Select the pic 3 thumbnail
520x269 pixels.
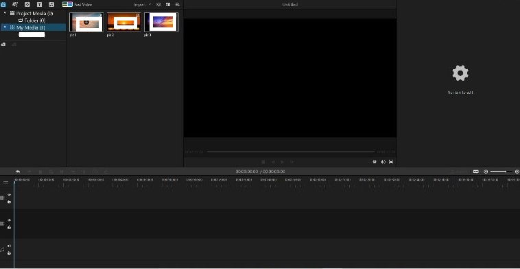click(x=161, y=22)
